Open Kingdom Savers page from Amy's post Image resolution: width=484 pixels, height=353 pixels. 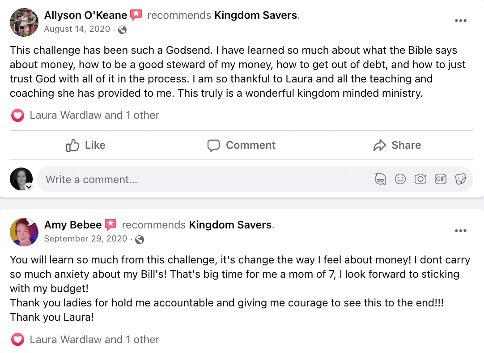coord(230,225)
